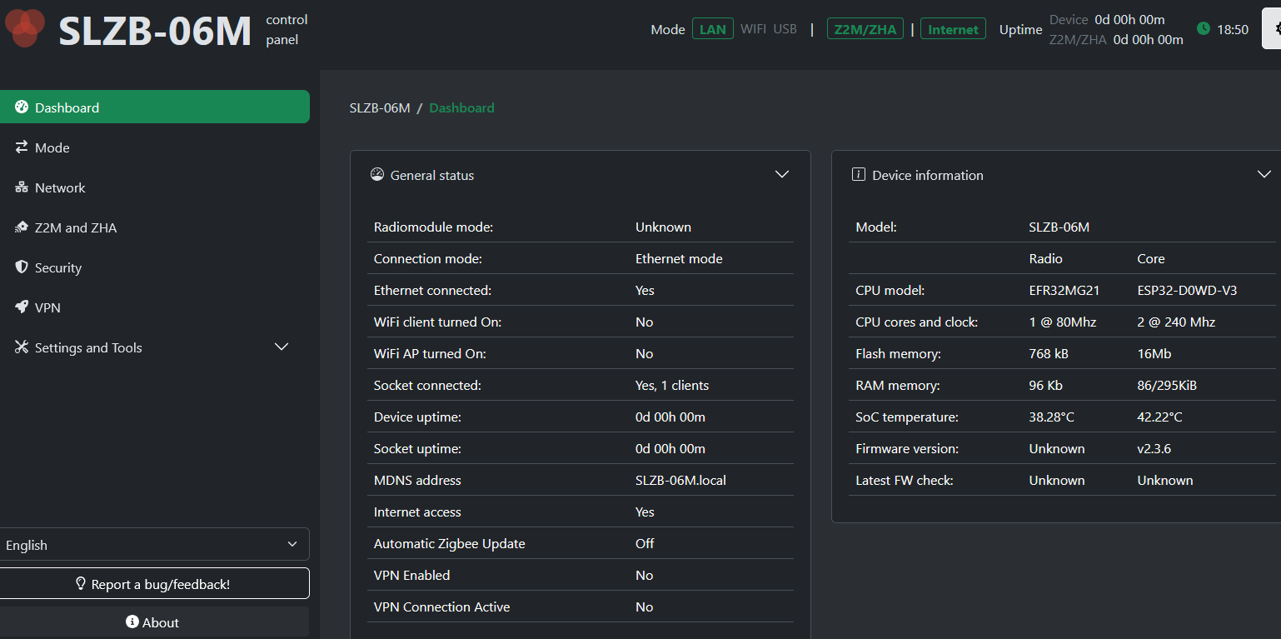The height and width of the screenshot is (639, 1281).
Task: Collapse the General status panel
Action: click(x=781, y=175)
